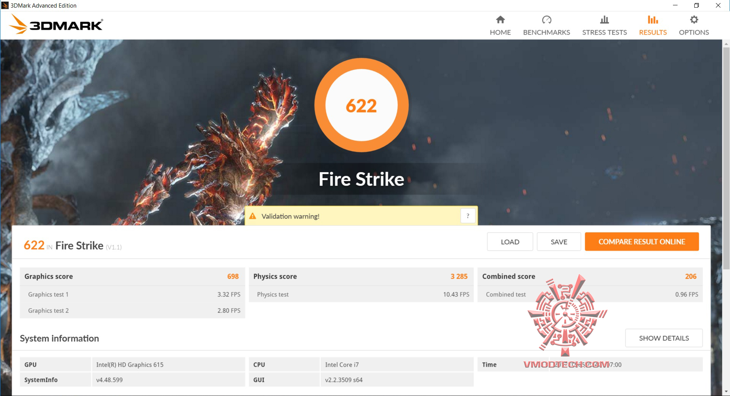Click the Validation warning! banner text
The image size is (730, 396).
point(290,216)
